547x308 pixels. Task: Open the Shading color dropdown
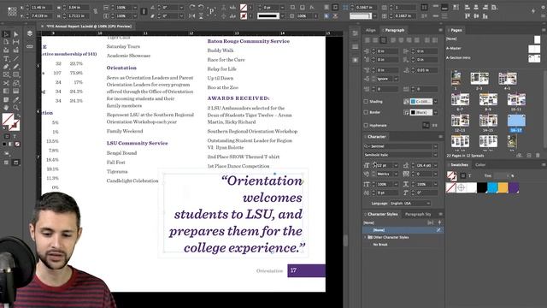435,102
